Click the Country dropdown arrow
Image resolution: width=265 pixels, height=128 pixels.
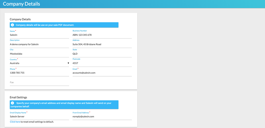[x=68, y=63]
